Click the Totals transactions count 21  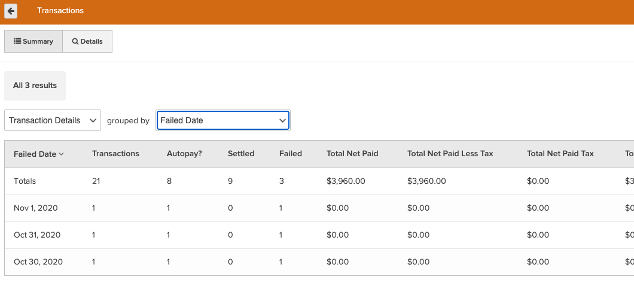pyautogui.click(x=96, y=181)
